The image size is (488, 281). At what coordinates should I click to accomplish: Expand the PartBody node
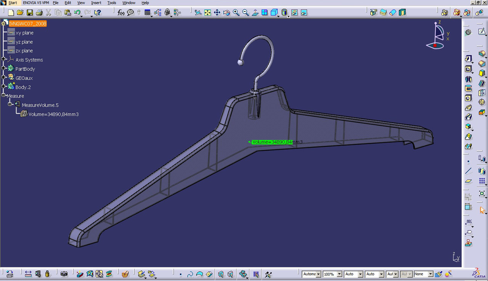(3, 68)
